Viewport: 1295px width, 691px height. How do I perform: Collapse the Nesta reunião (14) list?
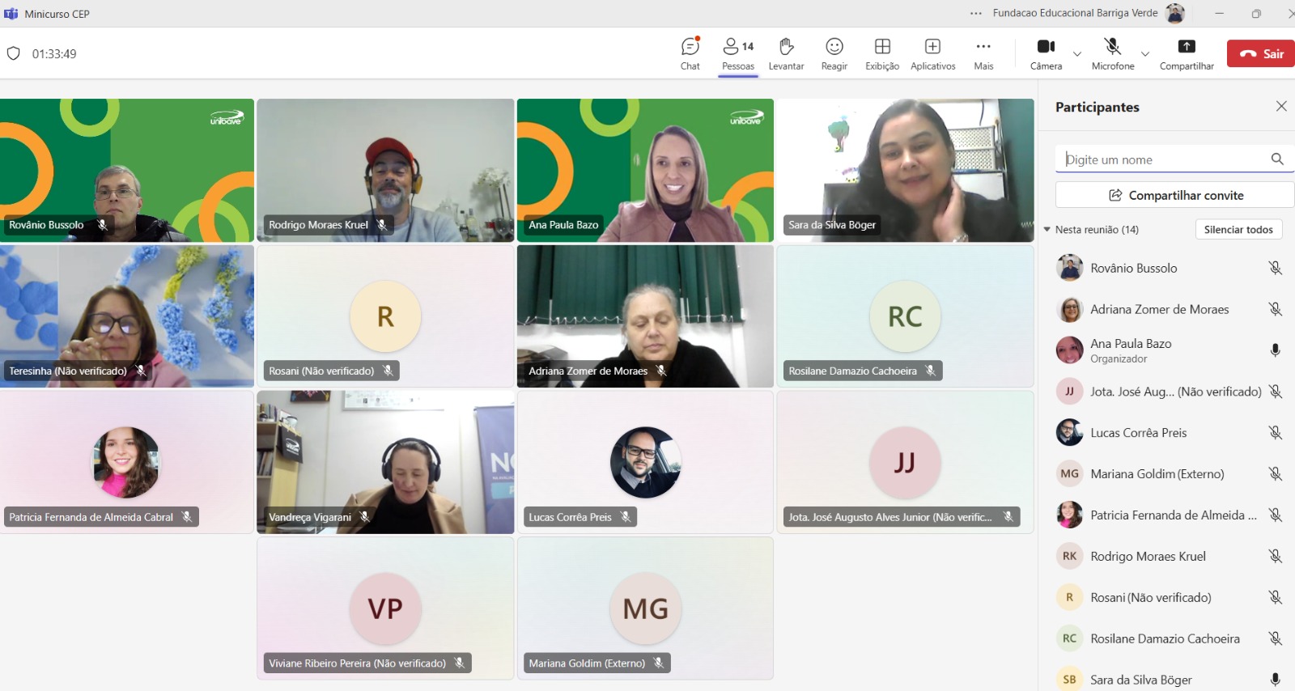[x=1047, y=230]
